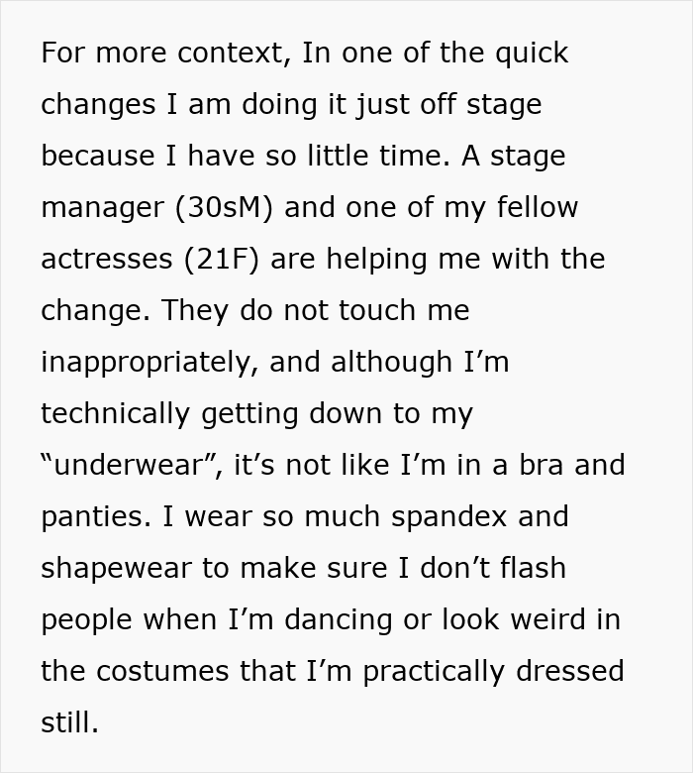Click the word "because"
This screenshot has width=693, height=773.
98,156
